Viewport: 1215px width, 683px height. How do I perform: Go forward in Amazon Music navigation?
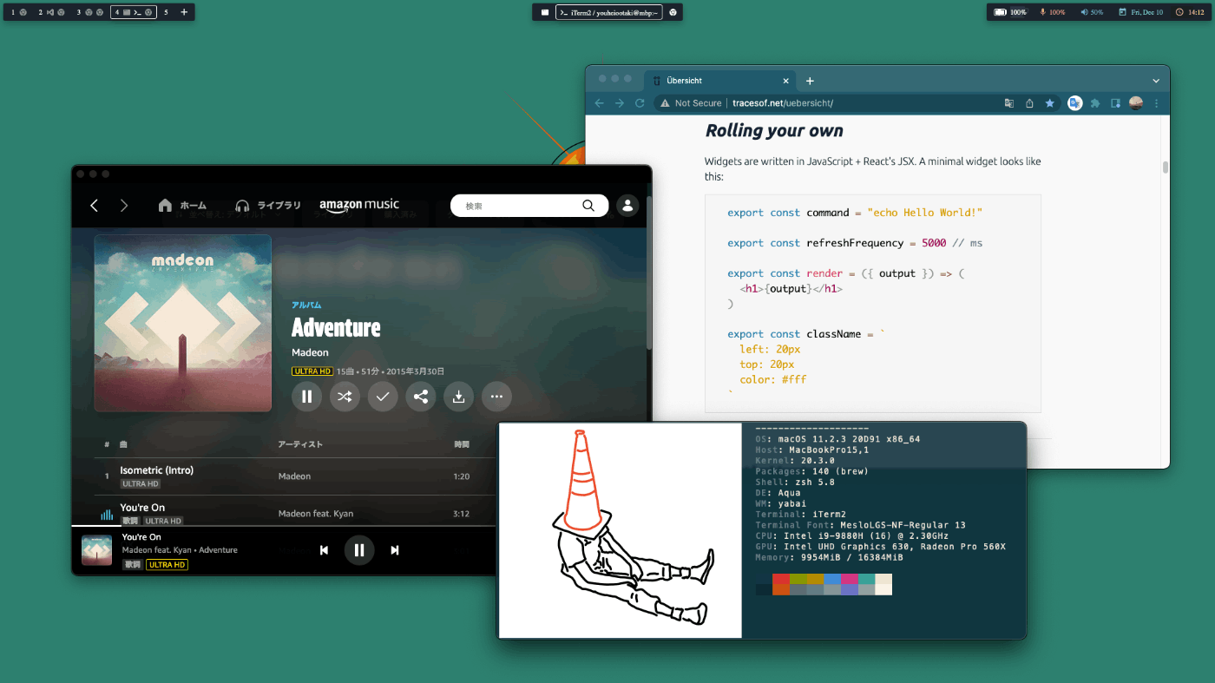124,206
